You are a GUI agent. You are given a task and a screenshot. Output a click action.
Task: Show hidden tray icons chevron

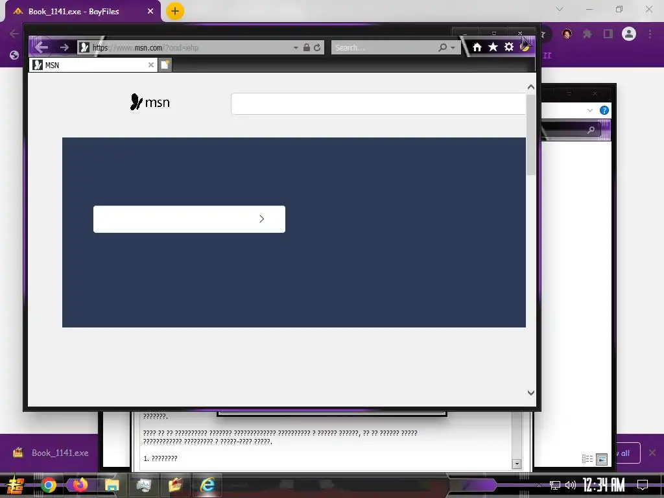(x=539, y=485)
